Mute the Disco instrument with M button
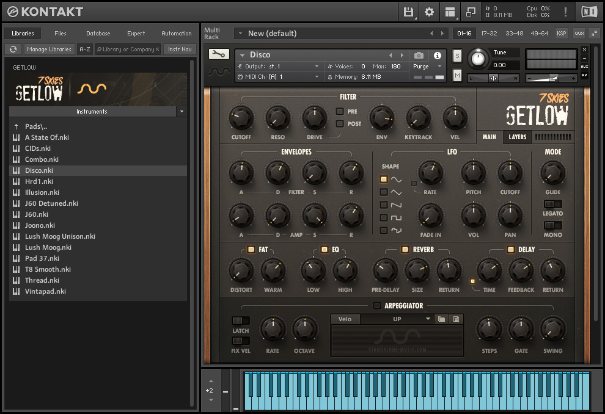This screenshot has width=605, height=414. point(457,75)
